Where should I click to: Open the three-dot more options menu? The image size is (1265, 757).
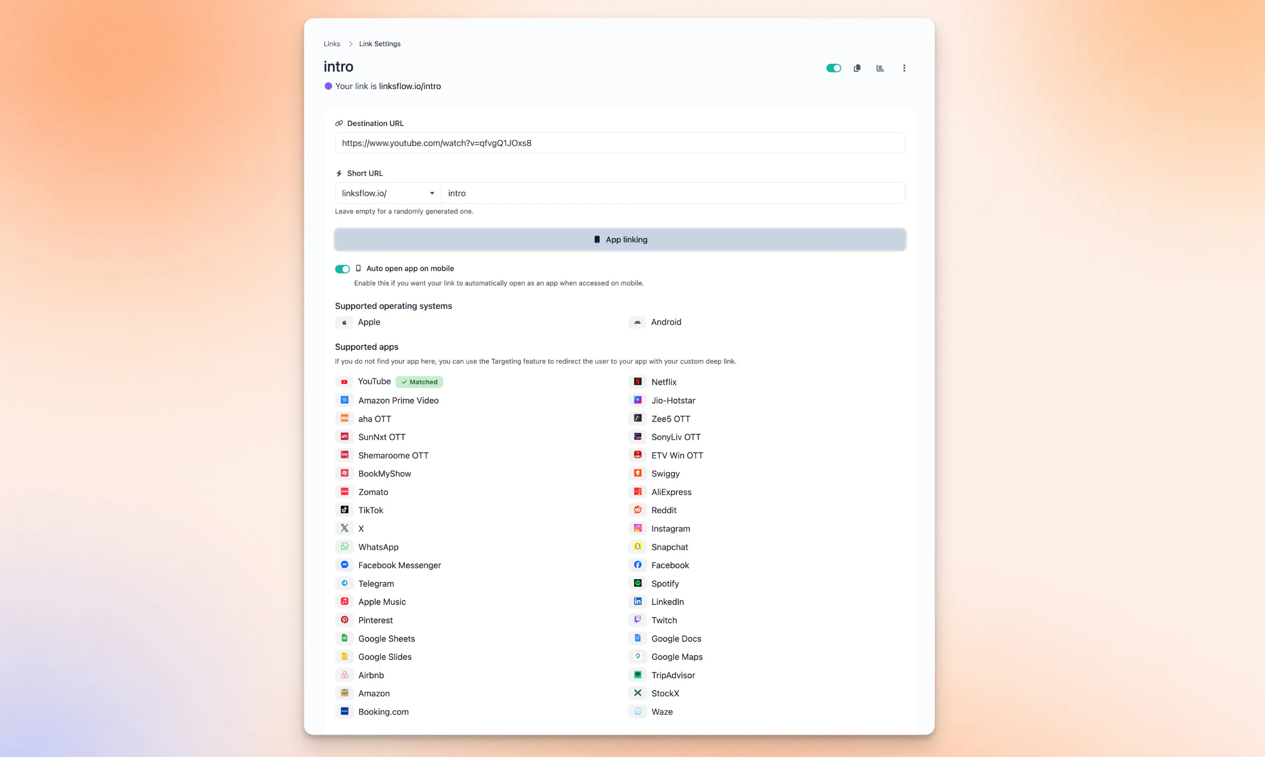904,68
